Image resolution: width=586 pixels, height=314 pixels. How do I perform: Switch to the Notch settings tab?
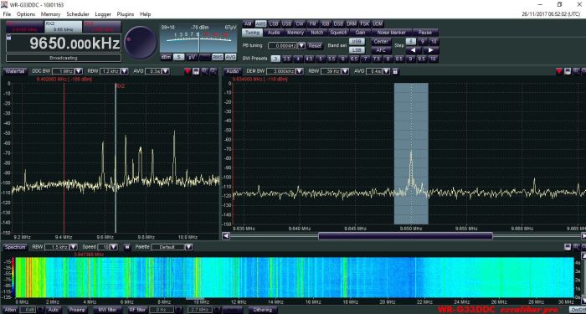click(317, 33)
